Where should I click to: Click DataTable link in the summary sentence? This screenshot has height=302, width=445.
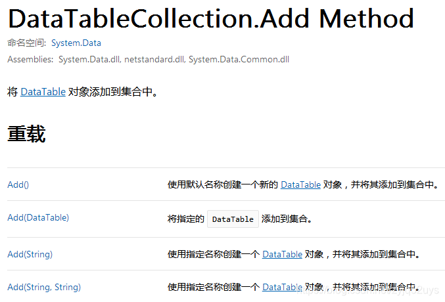click(x=43, y=92)
